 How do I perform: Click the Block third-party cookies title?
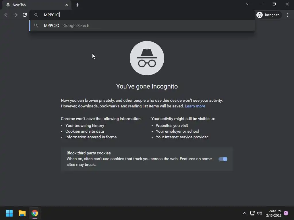coord(89,153)
